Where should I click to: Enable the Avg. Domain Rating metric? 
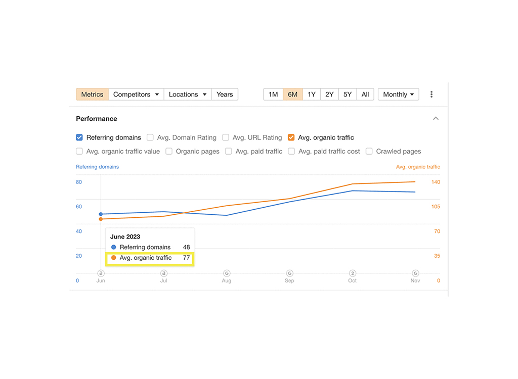click(150, 137)
